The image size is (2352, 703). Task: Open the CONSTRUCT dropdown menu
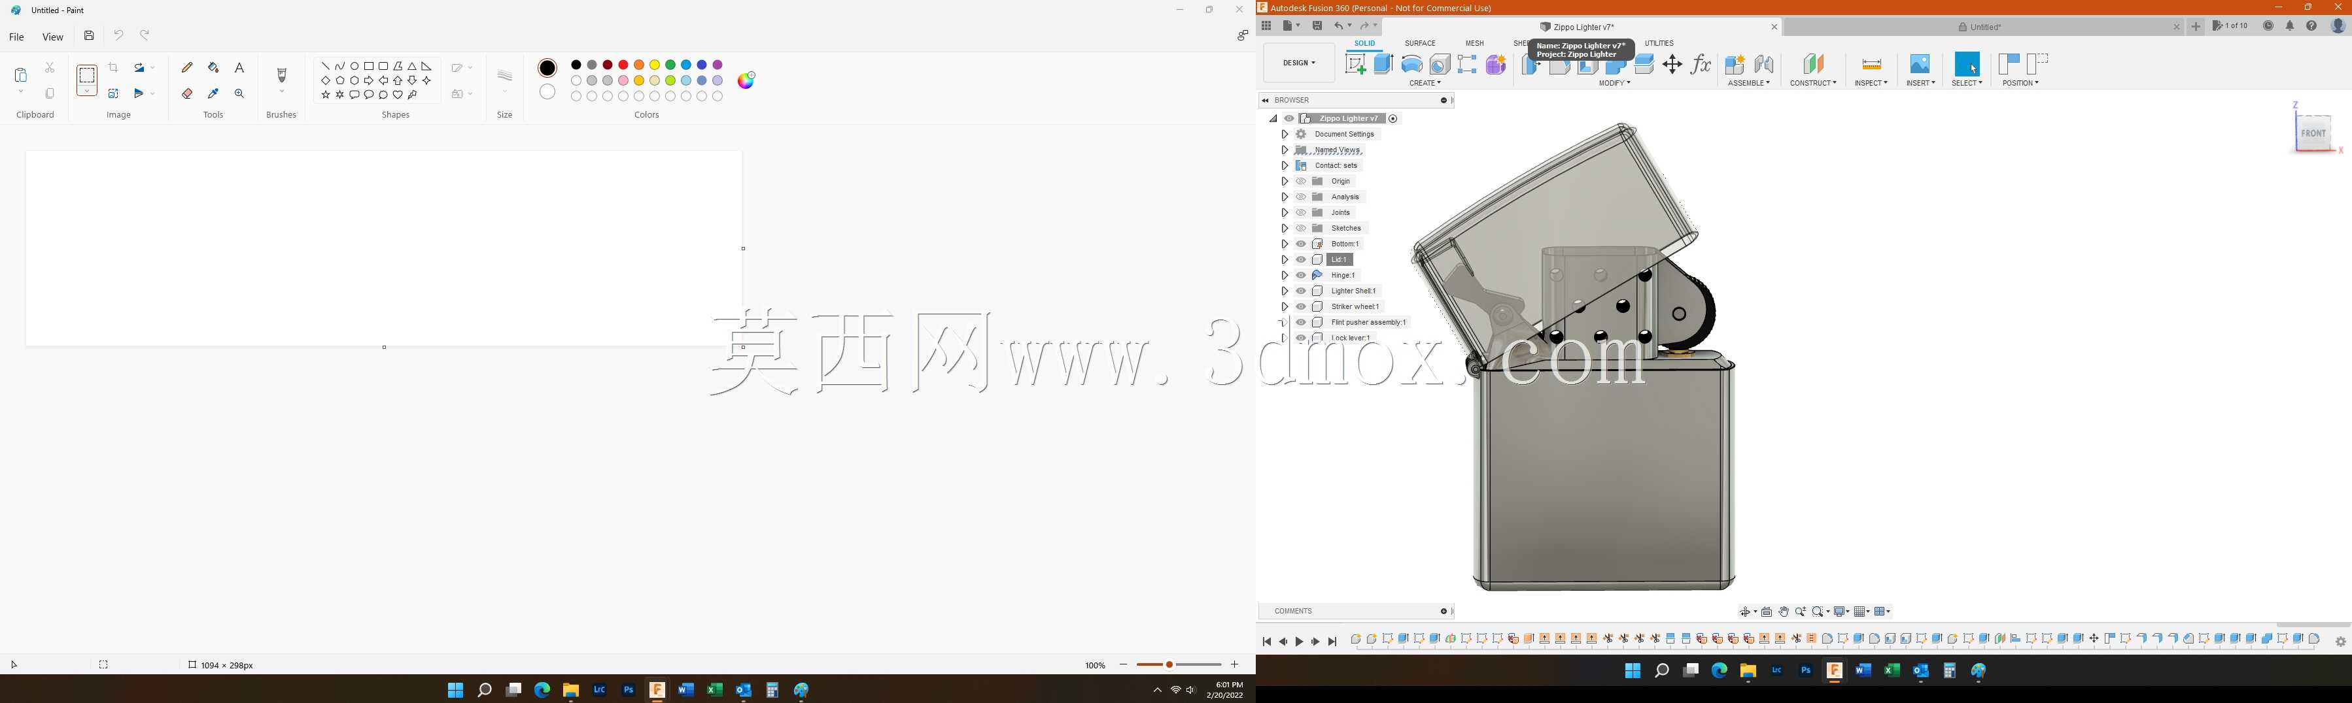[1813, 83]
